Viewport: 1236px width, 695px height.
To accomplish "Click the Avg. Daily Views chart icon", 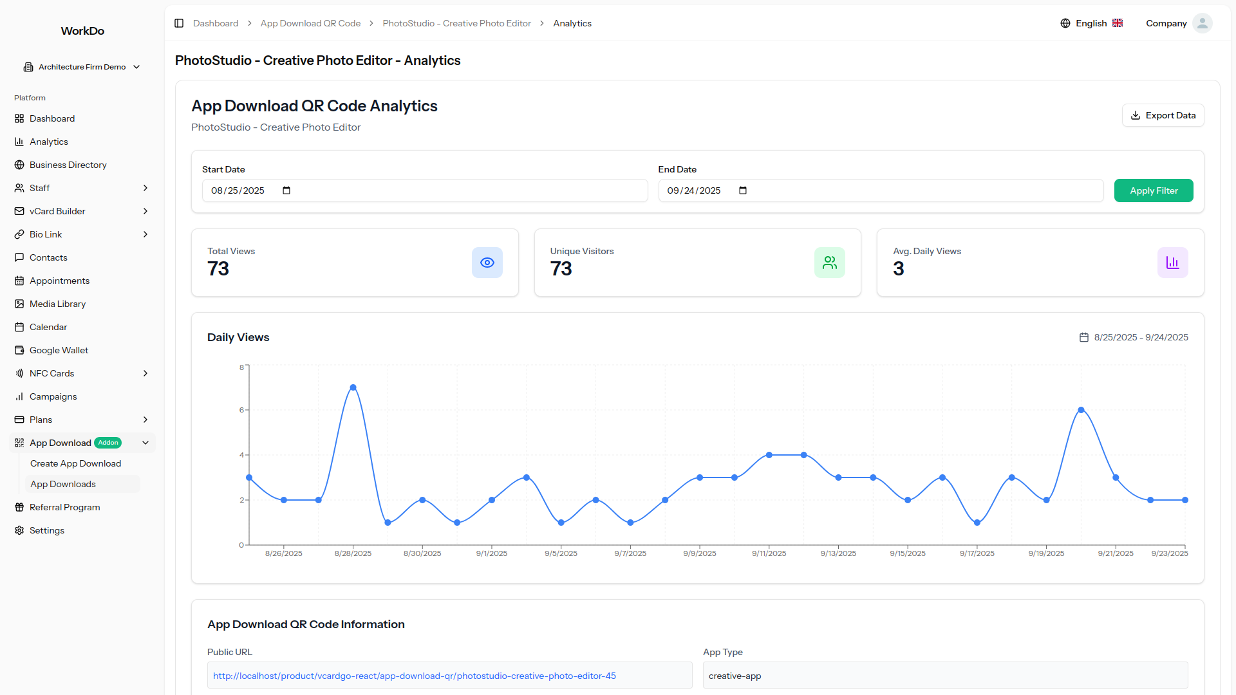I will [x=1172, y=263].
